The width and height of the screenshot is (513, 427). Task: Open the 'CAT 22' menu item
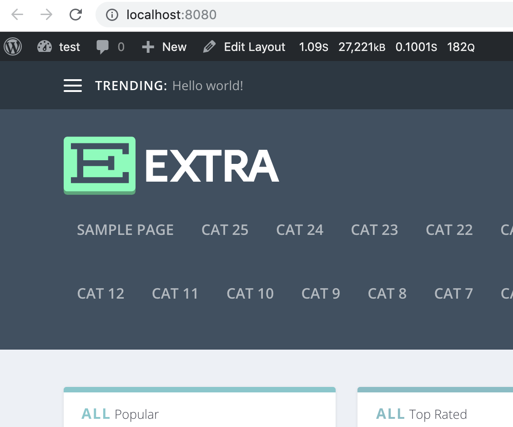tap(449, 230)
